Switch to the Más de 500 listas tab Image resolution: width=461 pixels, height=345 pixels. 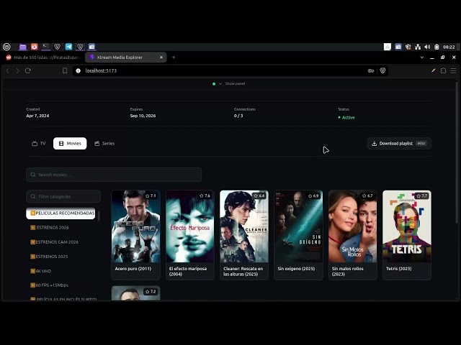43,57
